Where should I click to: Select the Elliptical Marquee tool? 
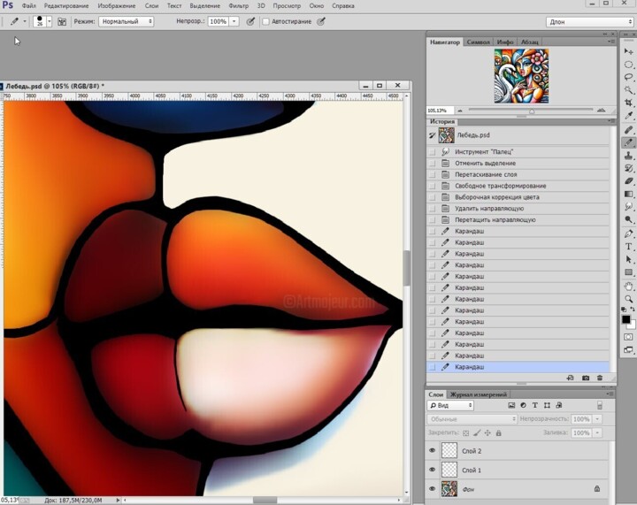[628, 65]
